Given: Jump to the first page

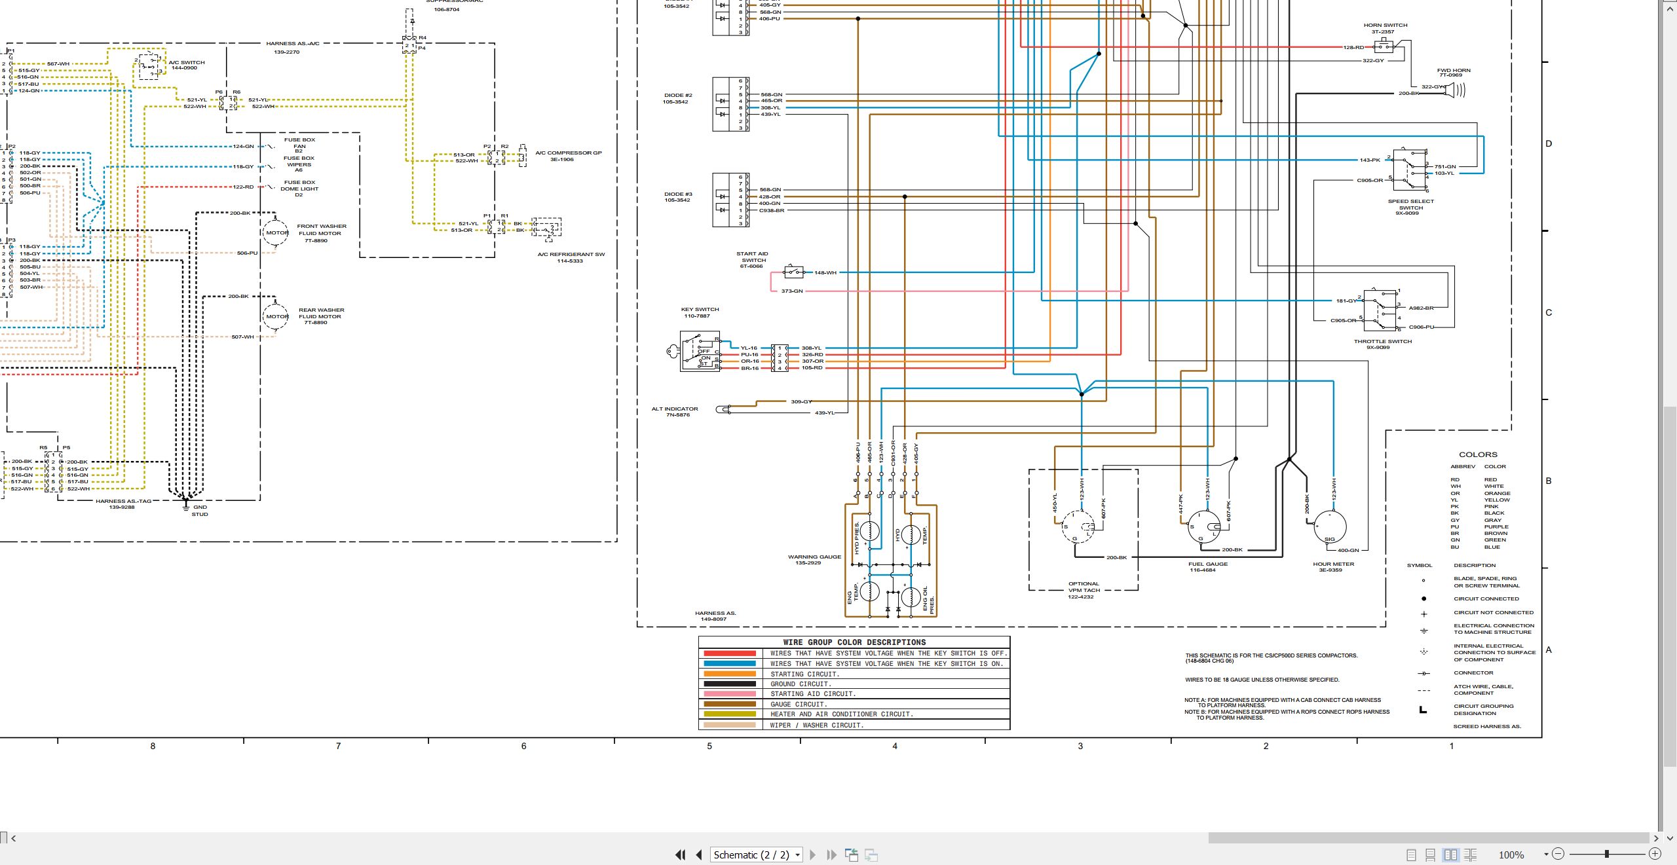Looking at the screenshot, I should click(x=681, y=855).
